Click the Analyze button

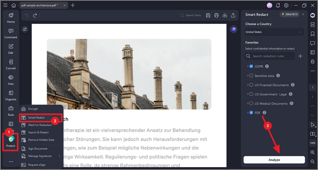coord(274,160)
